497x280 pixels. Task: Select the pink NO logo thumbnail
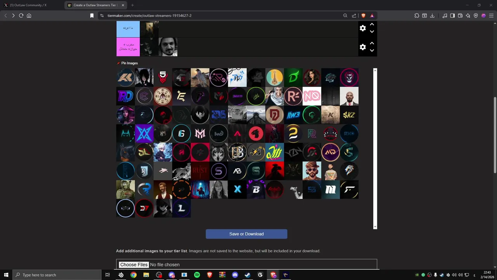pyautogui.click(x=312, y=96)
